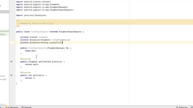Place the cursor in the arrayFragmentos field

(61, 40)
